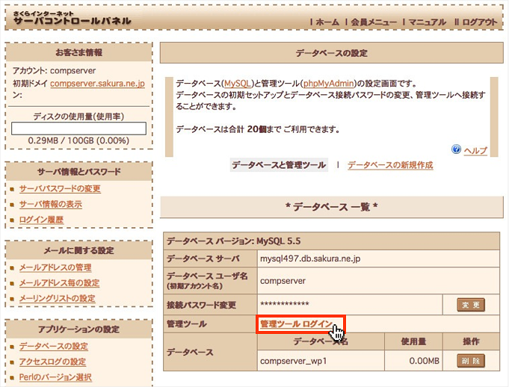The height and width of the screenshot is (387, 509).
Task: Click the MySQL link in description
Action: 237,84
